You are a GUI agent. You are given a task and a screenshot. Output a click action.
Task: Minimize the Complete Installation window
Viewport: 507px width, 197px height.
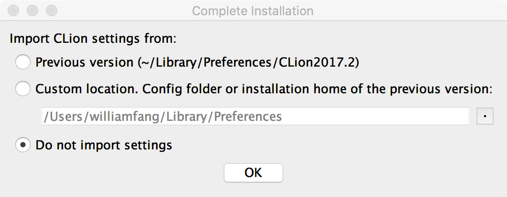point(32,10)
